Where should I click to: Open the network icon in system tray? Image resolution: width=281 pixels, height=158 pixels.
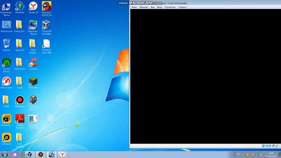click(257, 154)
